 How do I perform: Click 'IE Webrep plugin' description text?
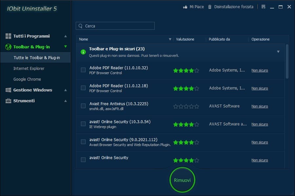103,127
